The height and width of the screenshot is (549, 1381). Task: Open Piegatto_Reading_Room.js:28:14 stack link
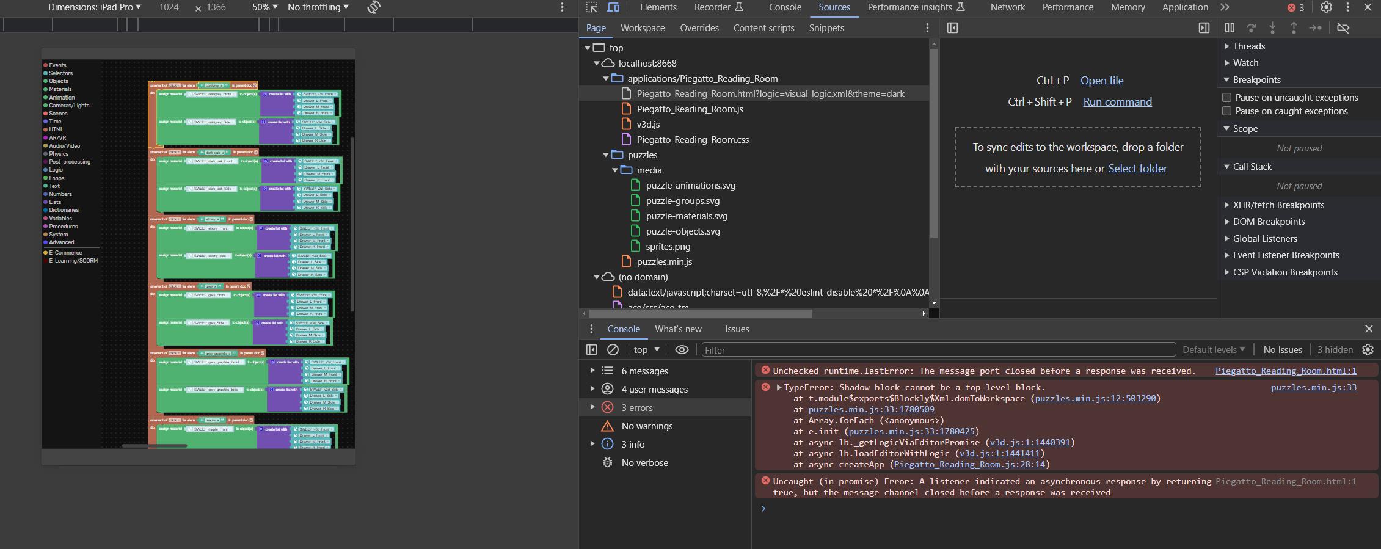tap(969, 464)
